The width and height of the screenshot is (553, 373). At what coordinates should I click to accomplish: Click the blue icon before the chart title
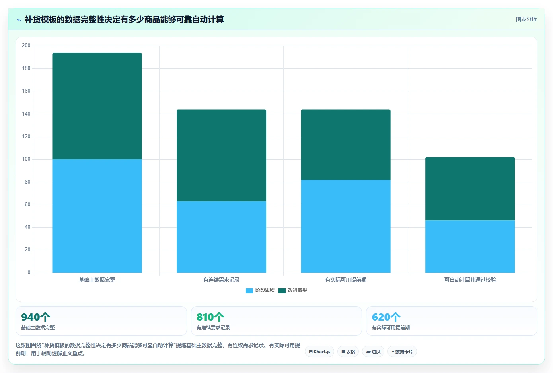[19, 20]
